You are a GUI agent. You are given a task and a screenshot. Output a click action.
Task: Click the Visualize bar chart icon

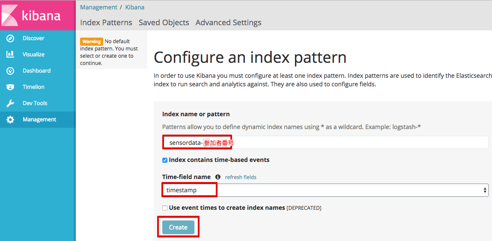coord(10,54)
